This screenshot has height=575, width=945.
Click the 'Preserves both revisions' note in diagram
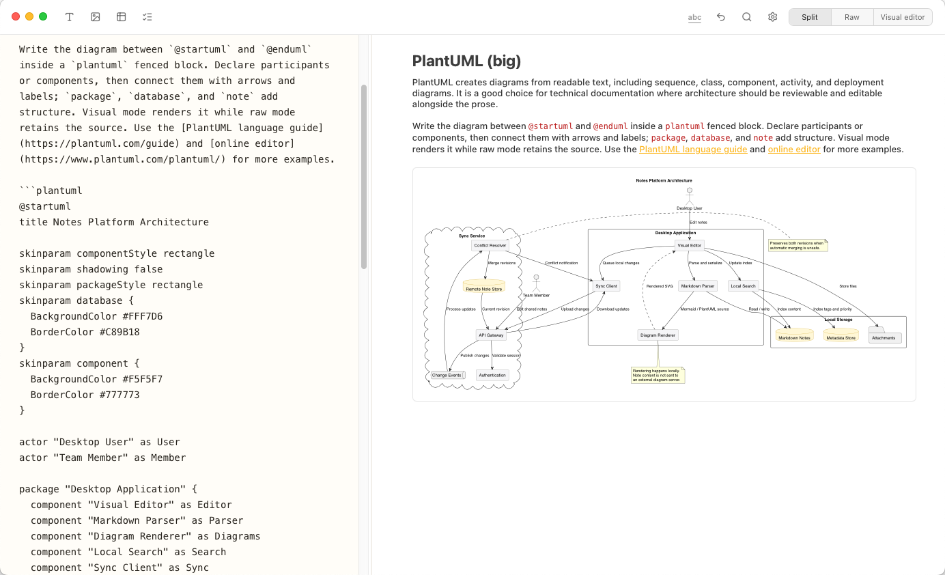pos(798,245)
